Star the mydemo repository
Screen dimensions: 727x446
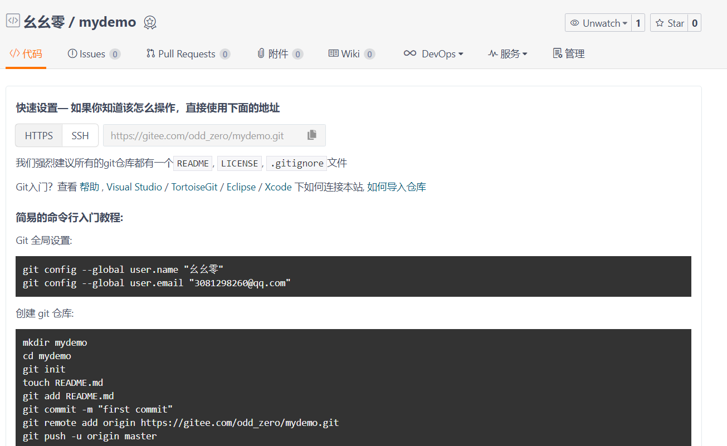[x=669, y=23]
